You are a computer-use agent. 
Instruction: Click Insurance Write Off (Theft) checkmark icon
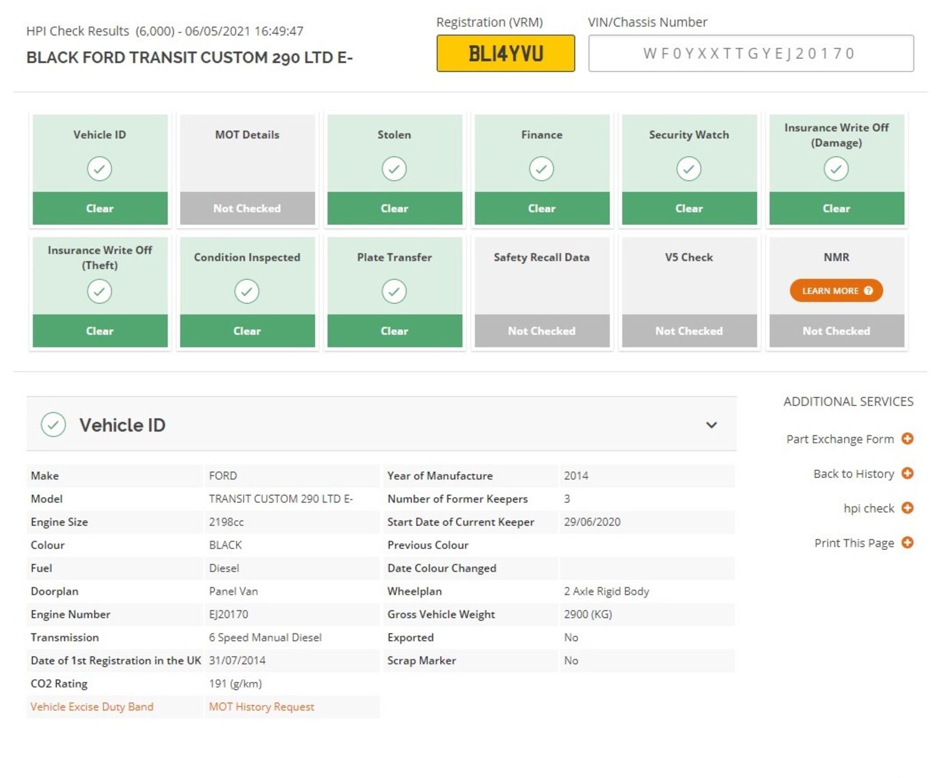pos(99,291)
